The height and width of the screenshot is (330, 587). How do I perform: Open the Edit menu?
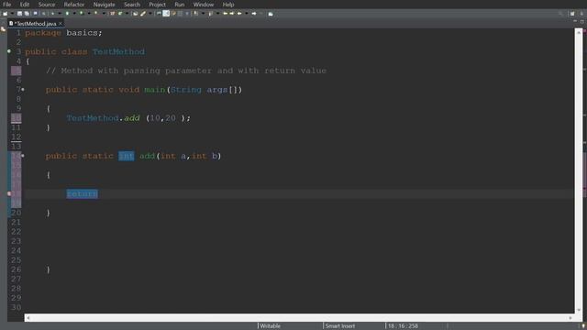25,5
